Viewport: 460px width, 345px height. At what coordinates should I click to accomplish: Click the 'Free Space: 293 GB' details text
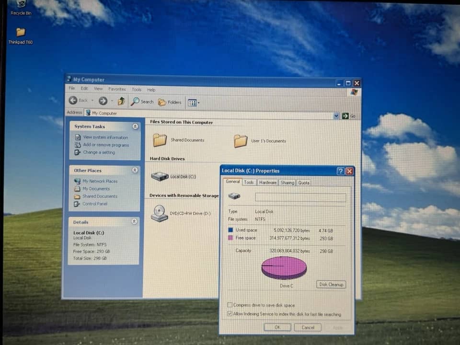coord(91,252)
